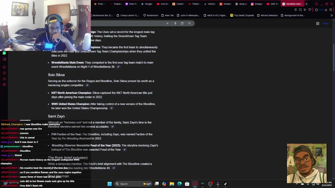
Task: Open 'Trip Detail | Expedia' bookmark
Action: (242, 15)
